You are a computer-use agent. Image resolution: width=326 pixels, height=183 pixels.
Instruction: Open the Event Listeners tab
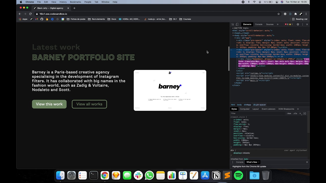point(268,109)
